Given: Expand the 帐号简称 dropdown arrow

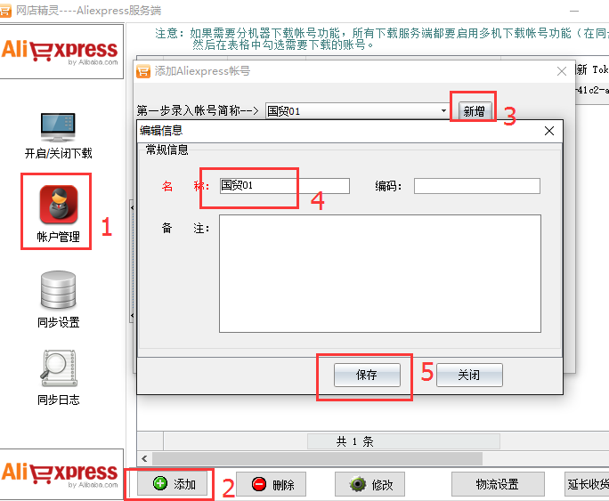Looking at the screenshot, I should click(443, 111).
